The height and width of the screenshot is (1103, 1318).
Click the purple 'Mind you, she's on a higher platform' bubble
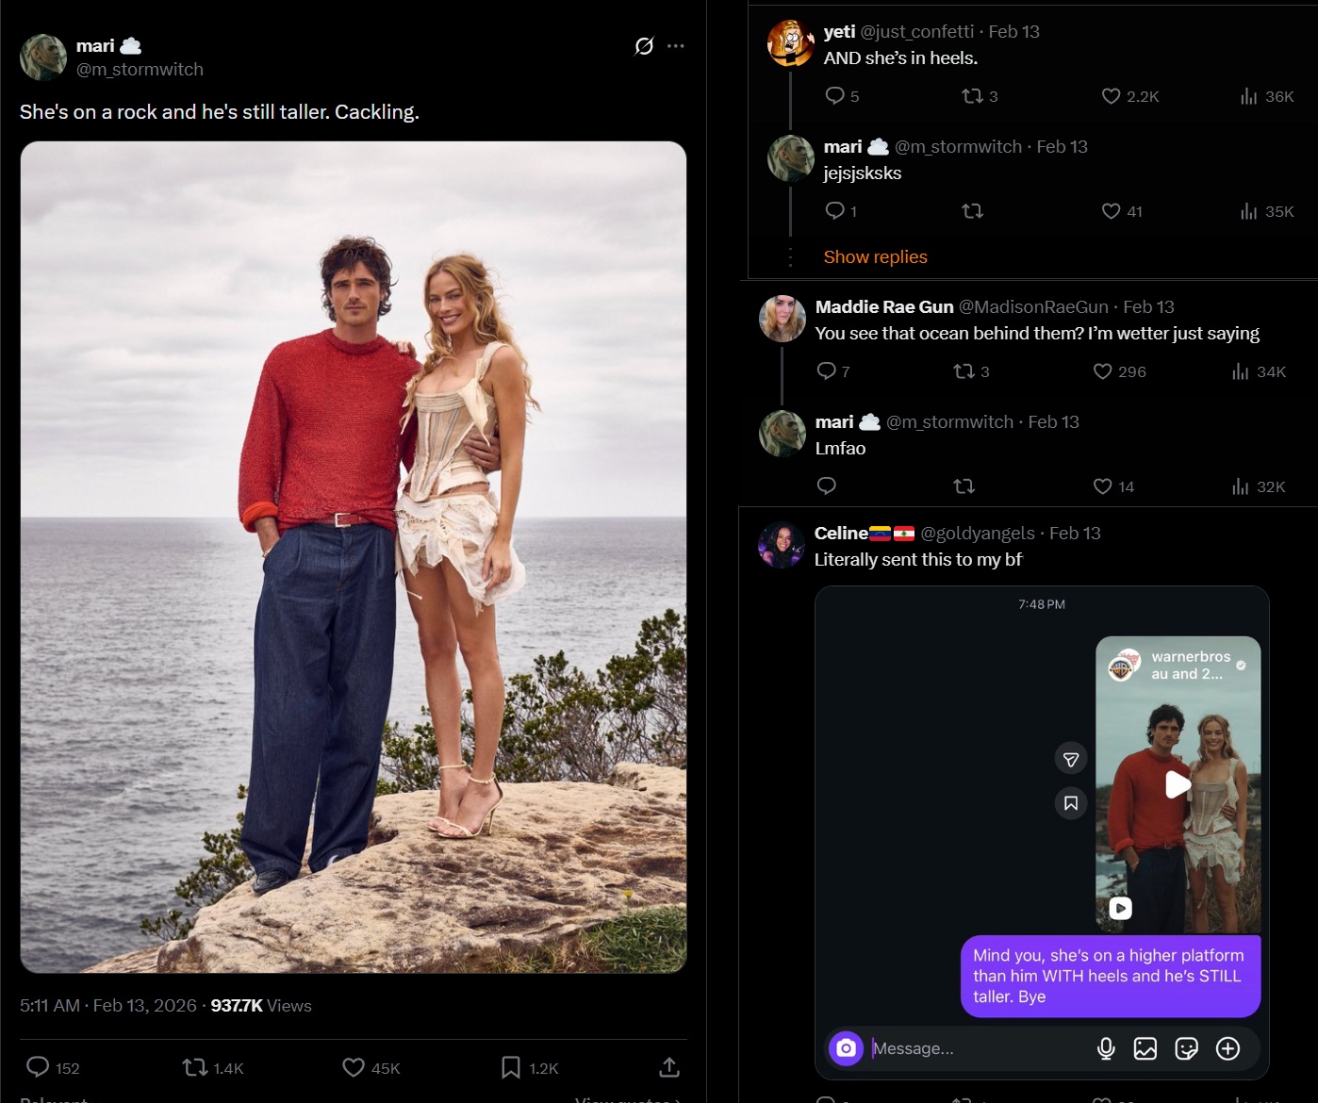(x=1111, y=977)
